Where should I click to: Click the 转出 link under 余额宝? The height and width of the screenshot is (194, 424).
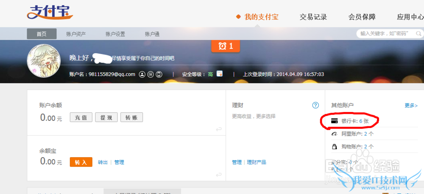[x=103, y=162]
